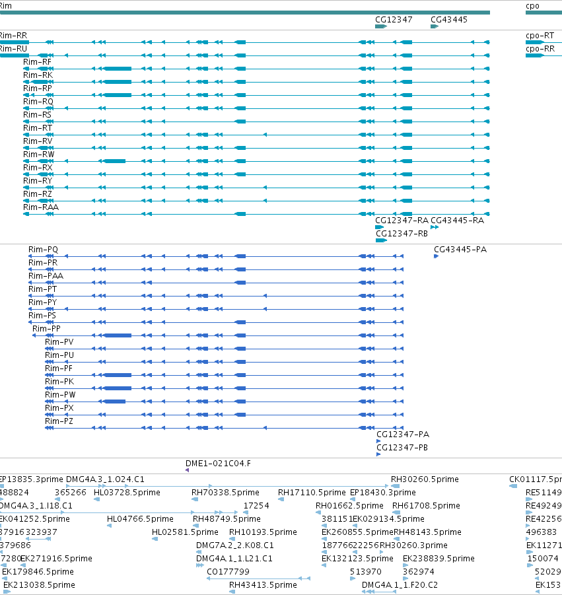Select protein label Rim-PV
Viewport: 562px width, 595px height.
pos(59,342)
